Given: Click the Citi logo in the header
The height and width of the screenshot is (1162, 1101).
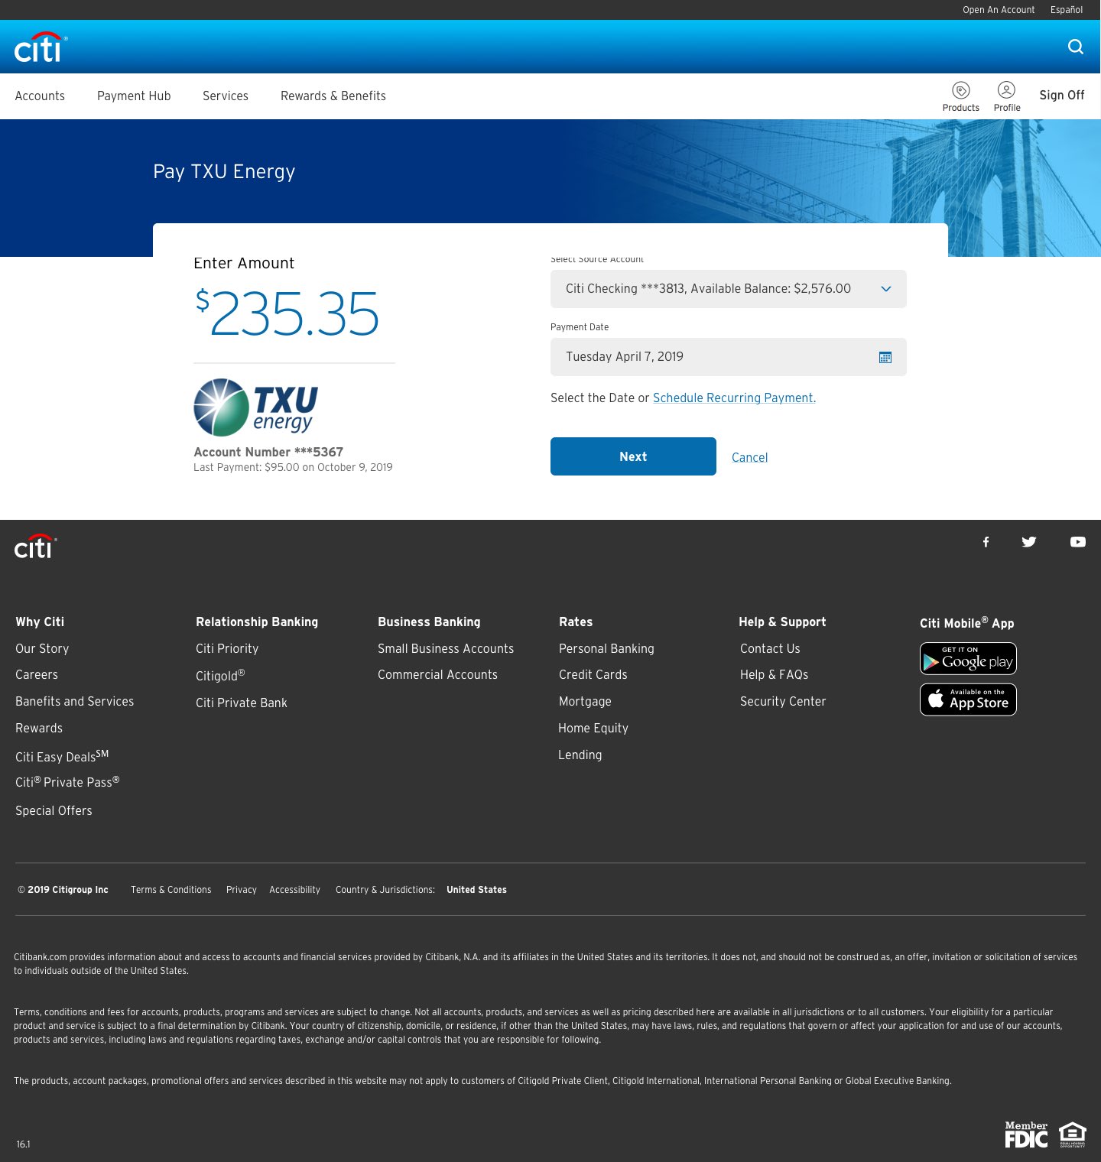Looking at the screenshot, I should (41, 47).
